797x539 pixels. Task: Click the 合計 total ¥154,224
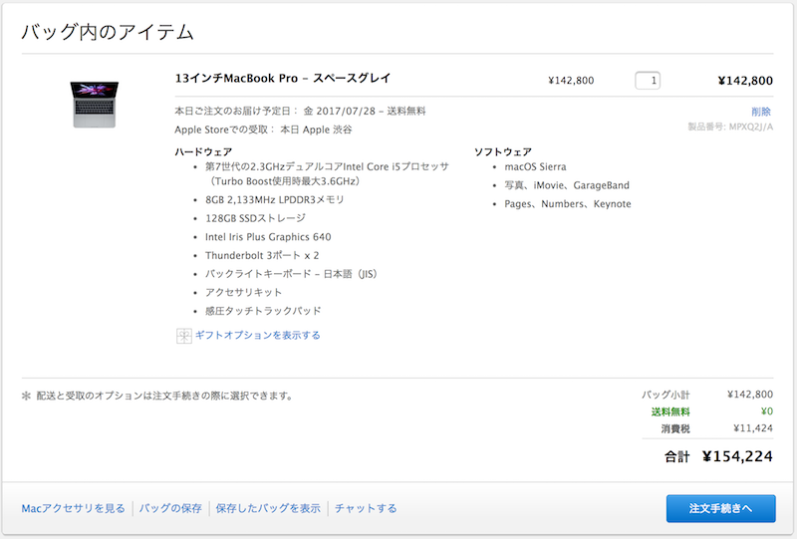tap(737, 456)
